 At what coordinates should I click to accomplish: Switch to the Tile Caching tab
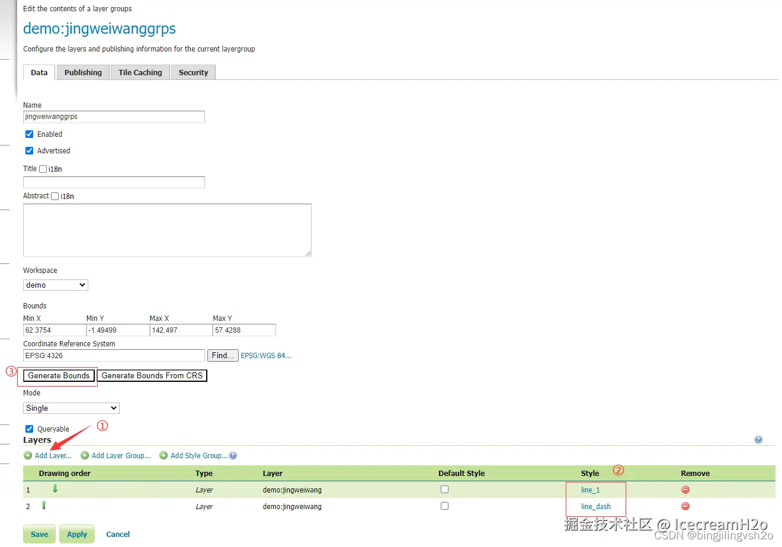(140, 72)
